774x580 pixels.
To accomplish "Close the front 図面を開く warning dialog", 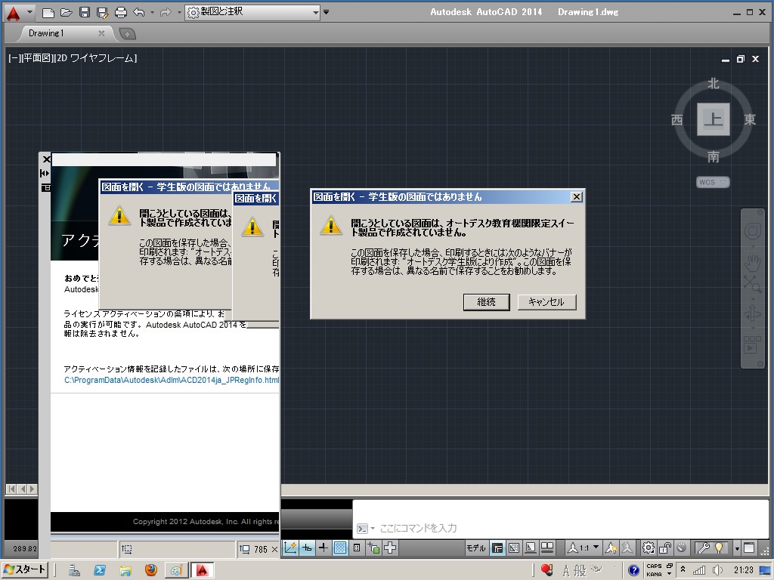I will [x=576, y=197].
